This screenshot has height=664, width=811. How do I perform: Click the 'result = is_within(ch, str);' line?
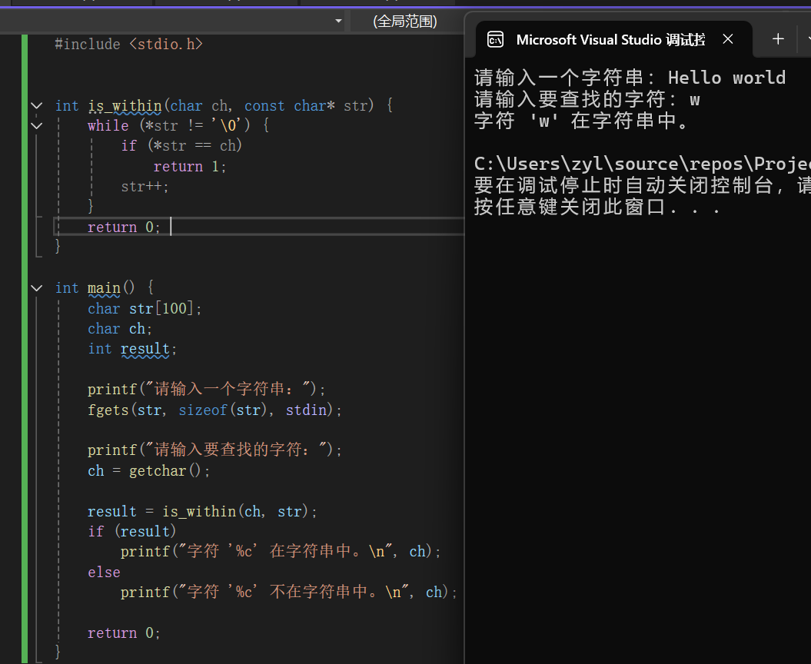[202, 511]
